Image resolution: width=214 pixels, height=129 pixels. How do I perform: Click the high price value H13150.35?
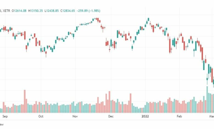pyautogui.click(x=35, y=11)
